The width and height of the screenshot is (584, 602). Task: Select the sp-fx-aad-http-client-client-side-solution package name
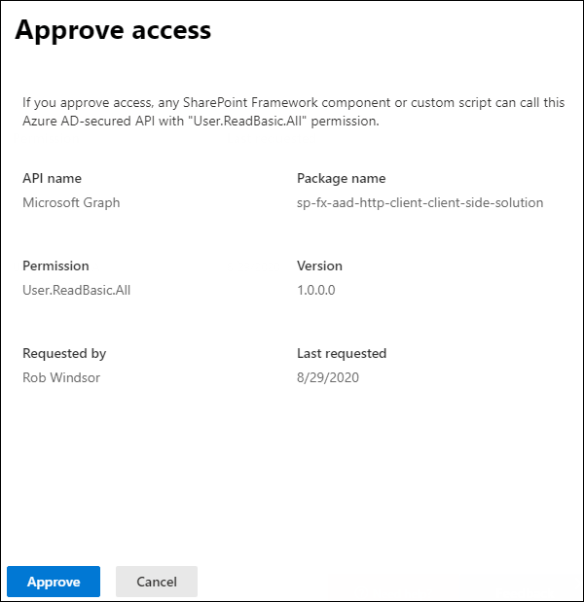pos(420,202)
